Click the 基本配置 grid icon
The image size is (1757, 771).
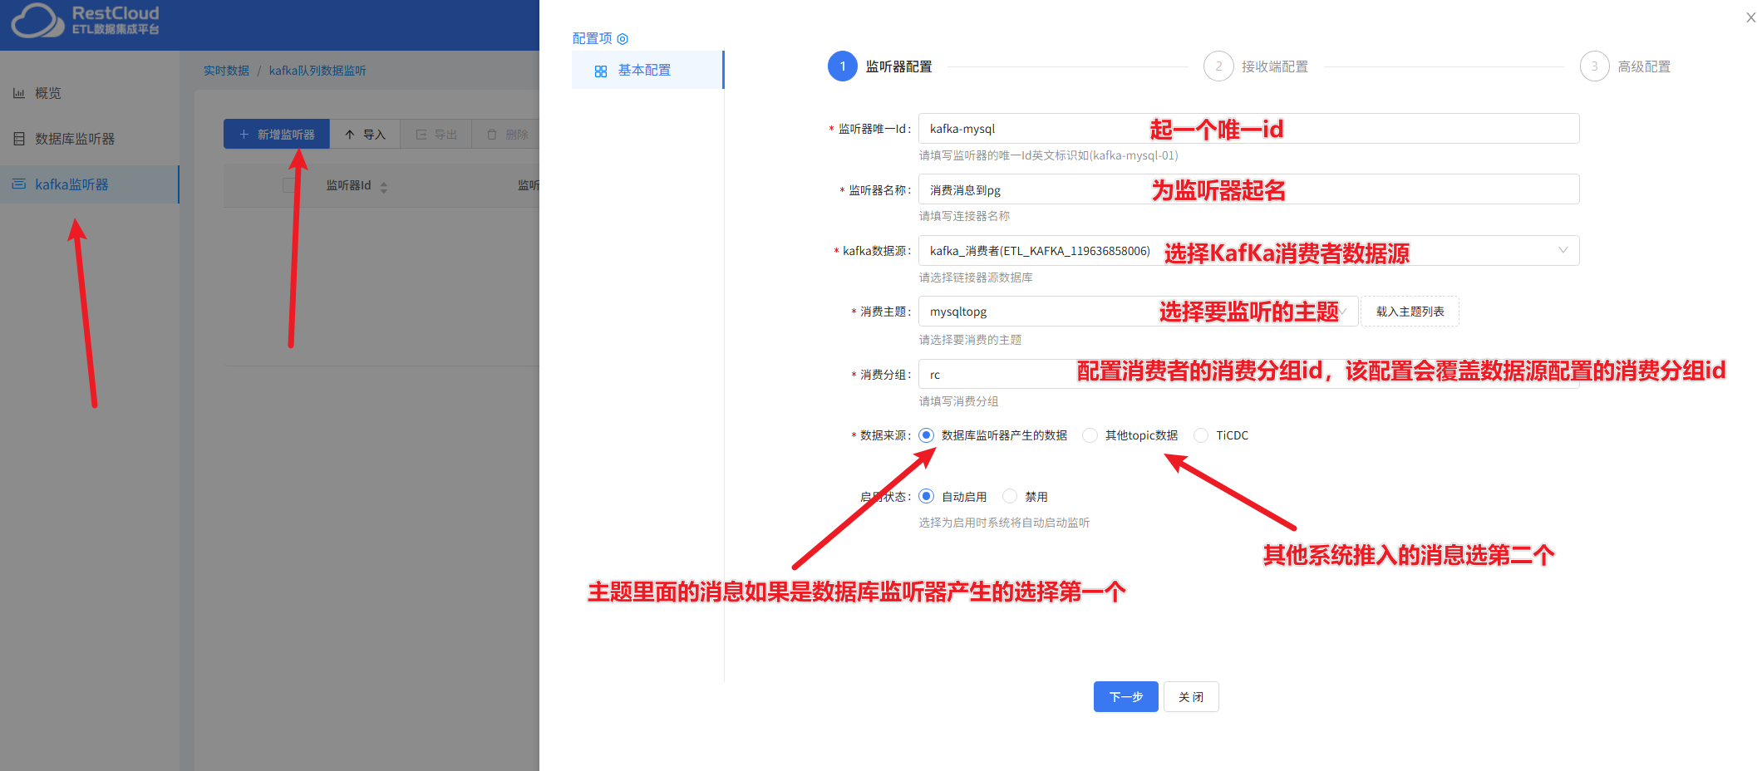601,71
